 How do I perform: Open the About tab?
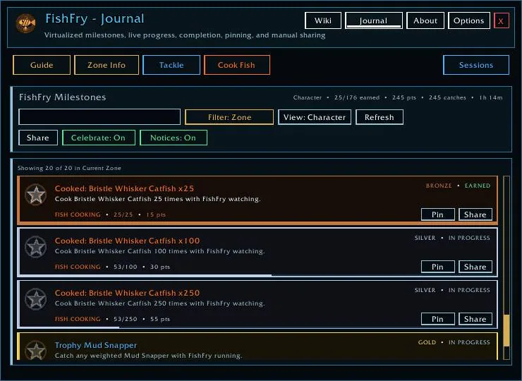point(425,20)
